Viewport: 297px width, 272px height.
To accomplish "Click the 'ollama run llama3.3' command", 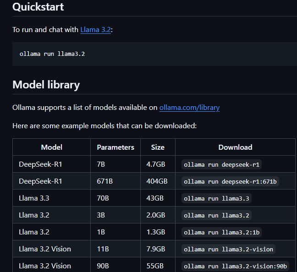I will coord(217,198).
